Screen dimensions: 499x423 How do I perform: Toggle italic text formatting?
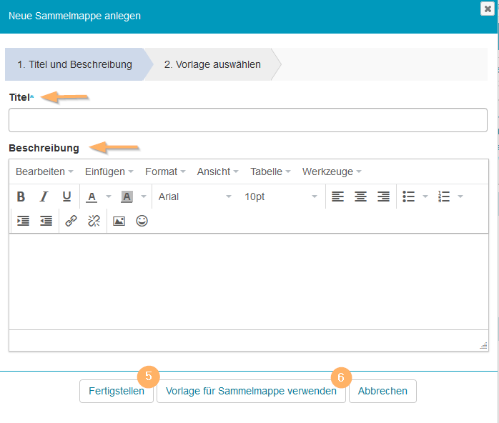click(x=44, y=196)
